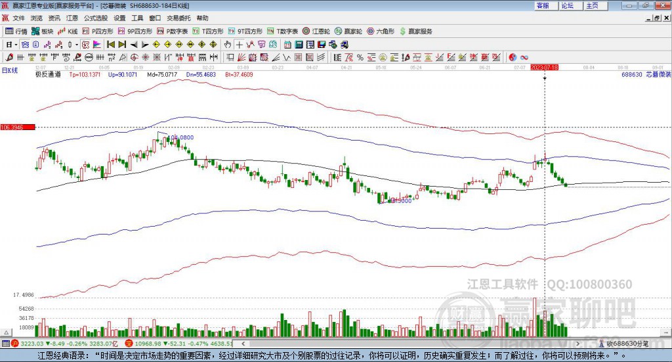Open the 板块 sector view
672x362 pixels.
click(x=43, y=31)
